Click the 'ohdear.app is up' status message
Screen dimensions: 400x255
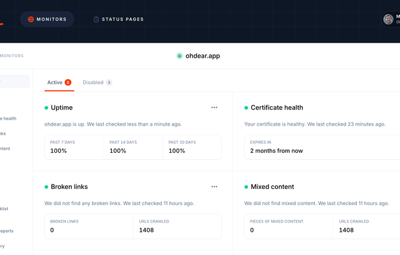click(113, 124)
